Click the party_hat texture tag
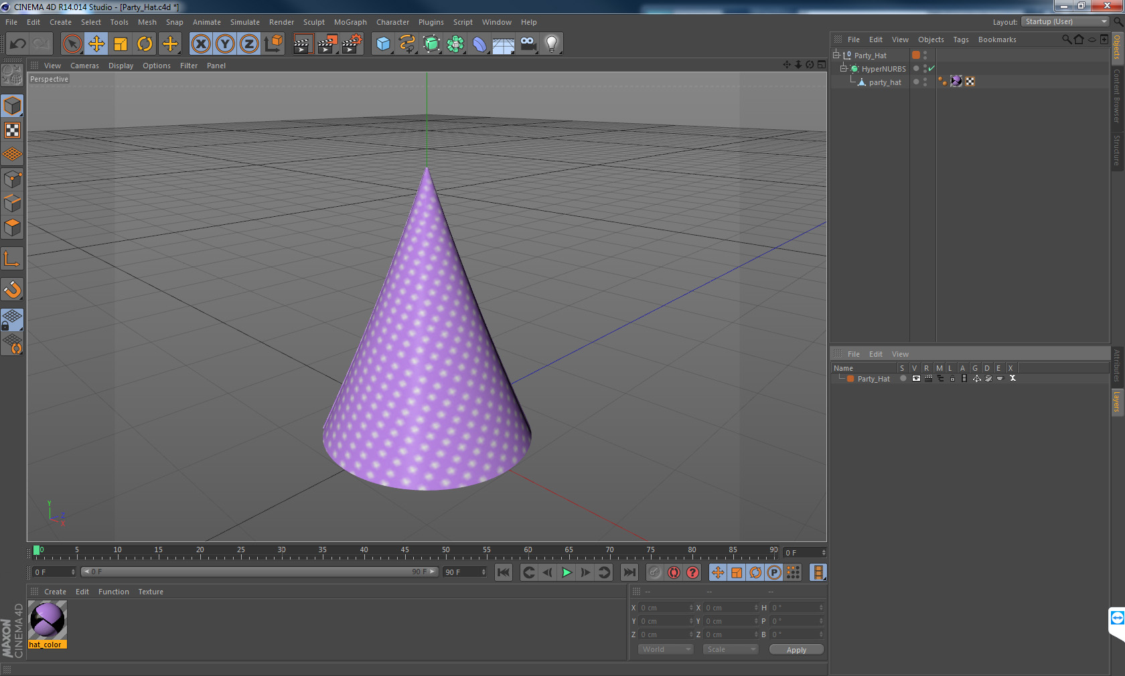The height and width of the screenshot is (676, 1125). (956, 82)
